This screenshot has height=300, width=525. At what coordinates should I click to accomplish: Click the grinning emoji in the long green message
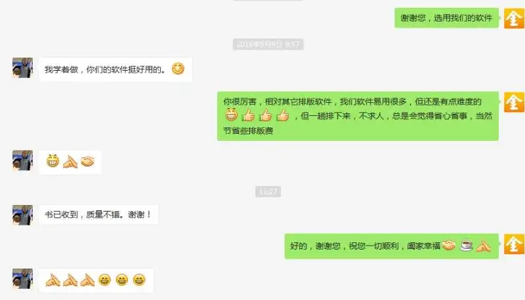231,115
